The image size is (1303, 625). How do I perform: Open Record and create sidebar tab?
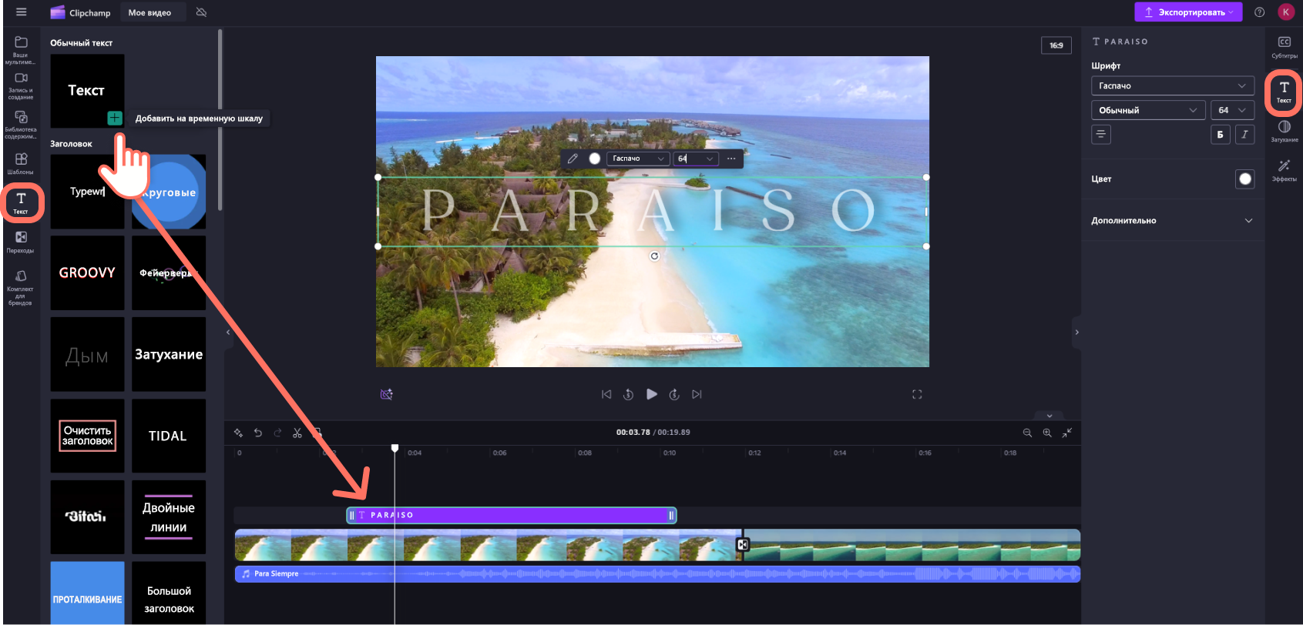tap(21, 86)
